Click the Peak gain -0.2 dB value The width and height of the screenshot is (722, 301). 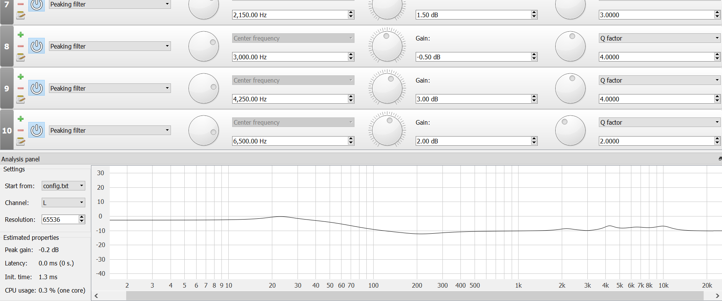click(49, 250)
